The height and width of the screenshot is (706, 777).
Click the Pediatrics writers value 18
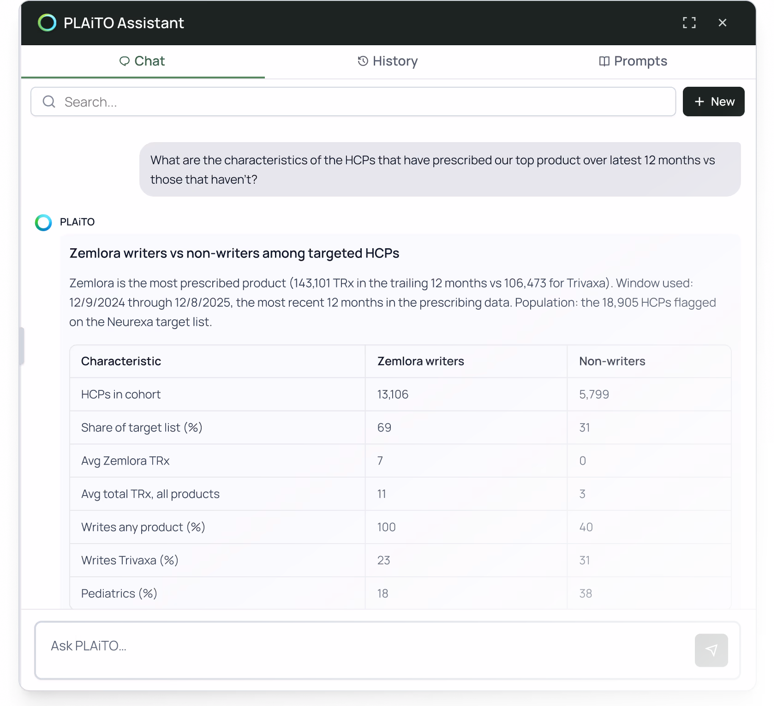pos(383,594)
